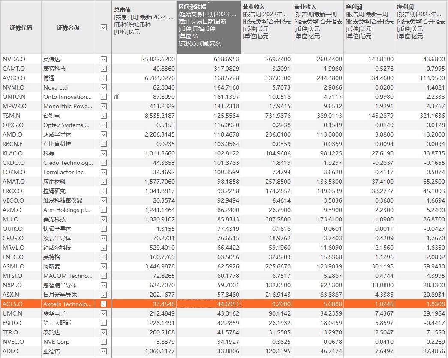
Task: Click the 证券代码 column header
Action: pos(21,28)
